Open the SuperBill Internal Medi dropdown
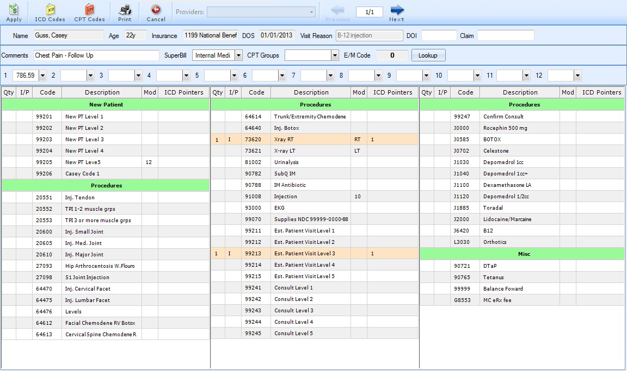 pyautogui.click(x=238, y=55)
